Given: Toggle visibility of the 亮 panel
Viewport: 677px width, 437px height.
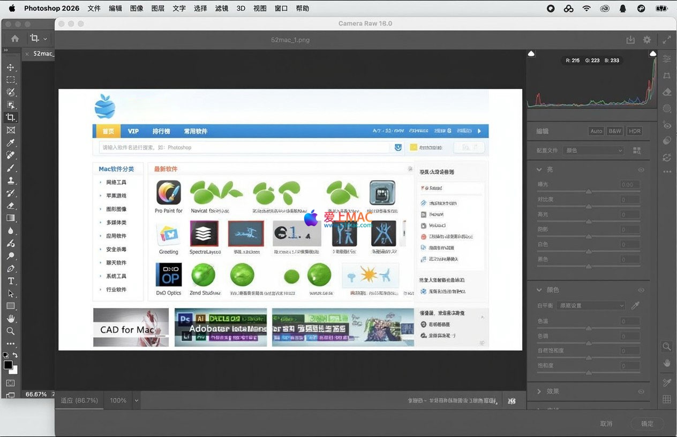Looking at the screenshot, I should 641,170.
